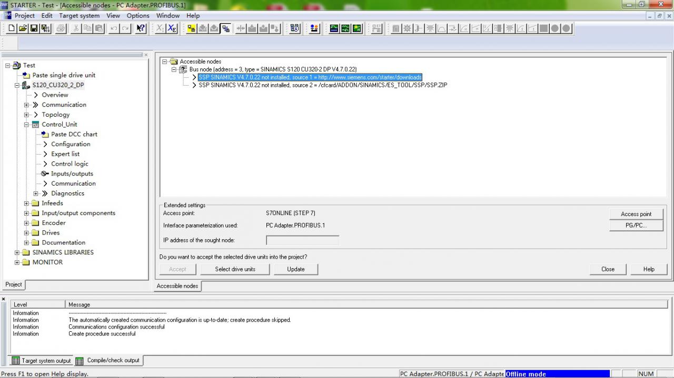
Task: Click the Inputs/outputs icon in project tree
Action: click(45, 173)
